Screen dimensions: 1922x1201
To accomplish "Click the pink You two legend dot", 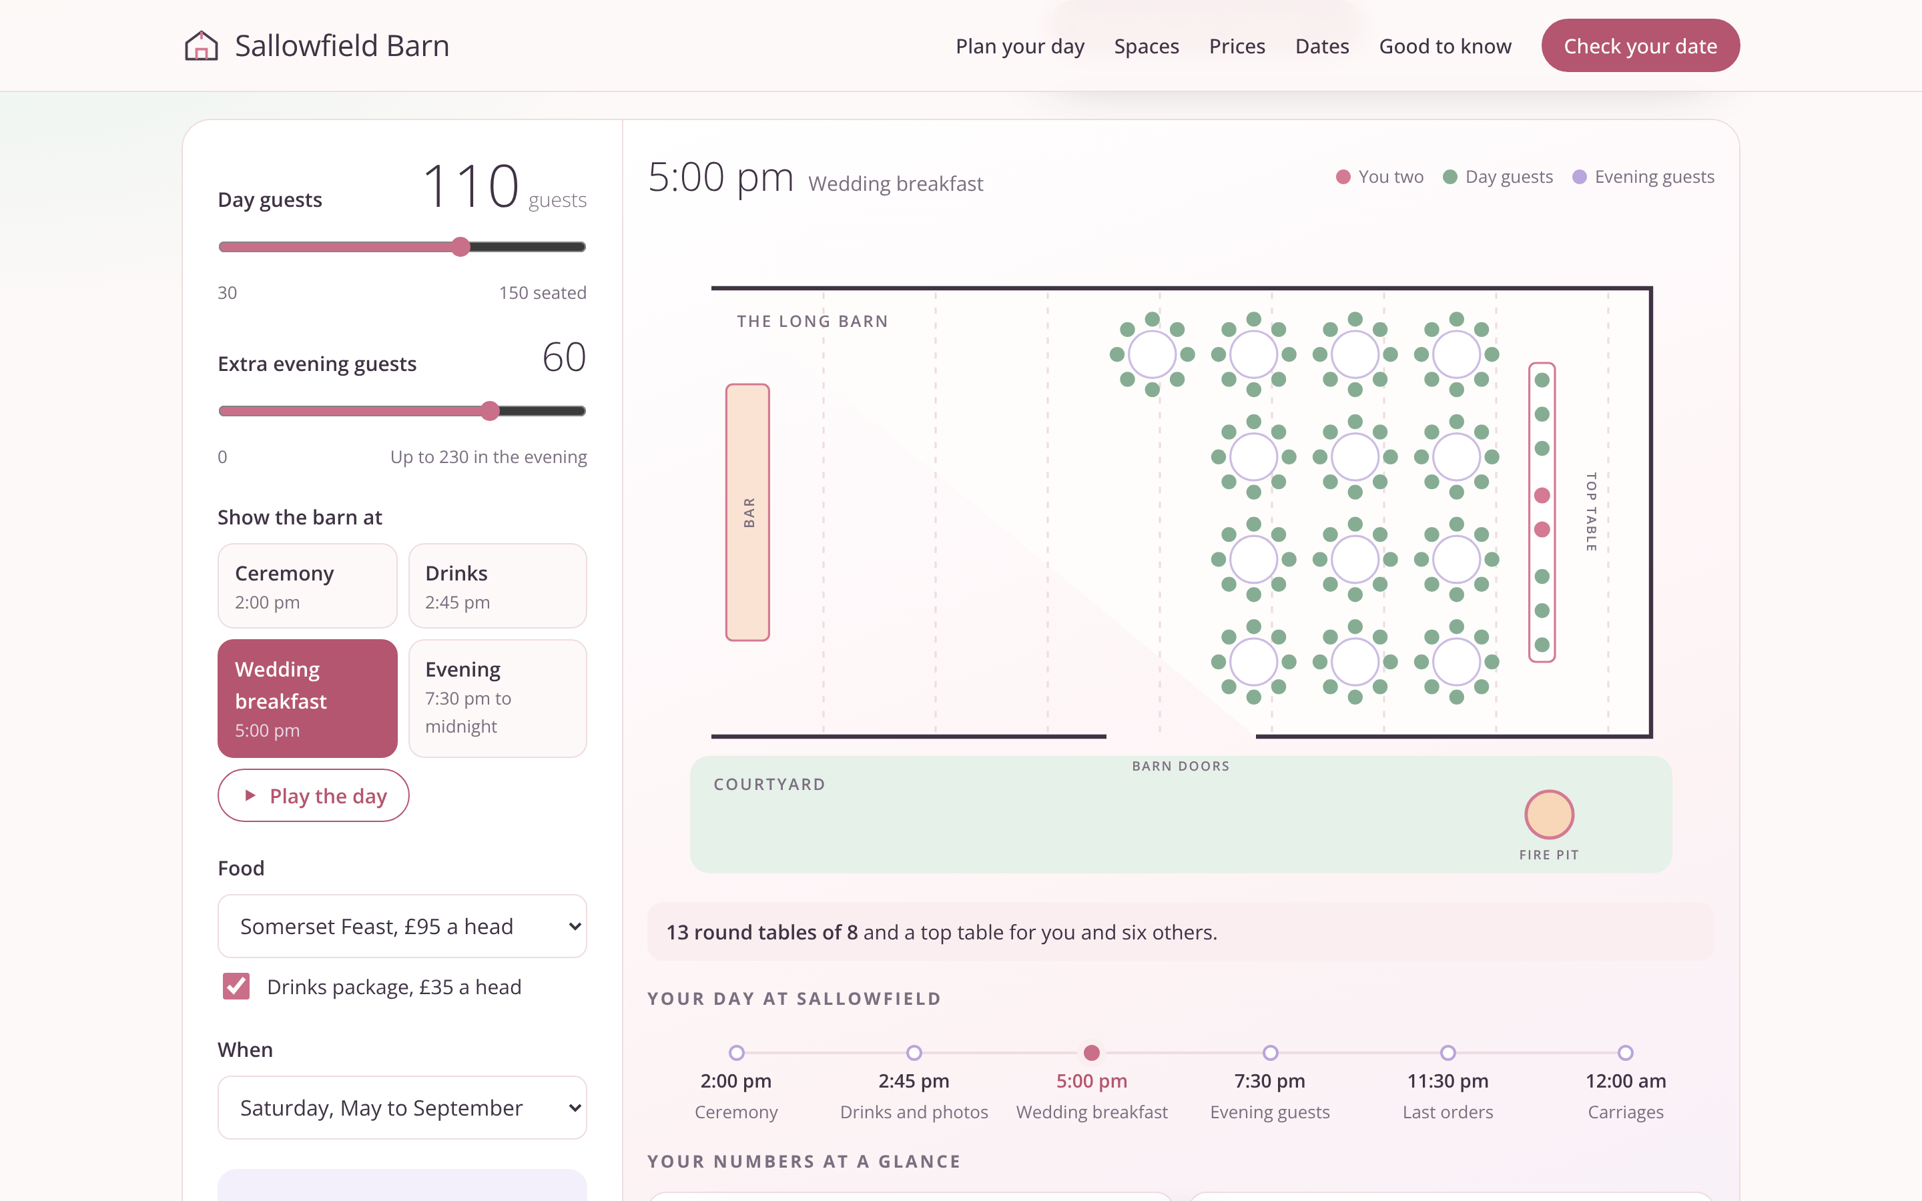I will tap(1343, 176).
